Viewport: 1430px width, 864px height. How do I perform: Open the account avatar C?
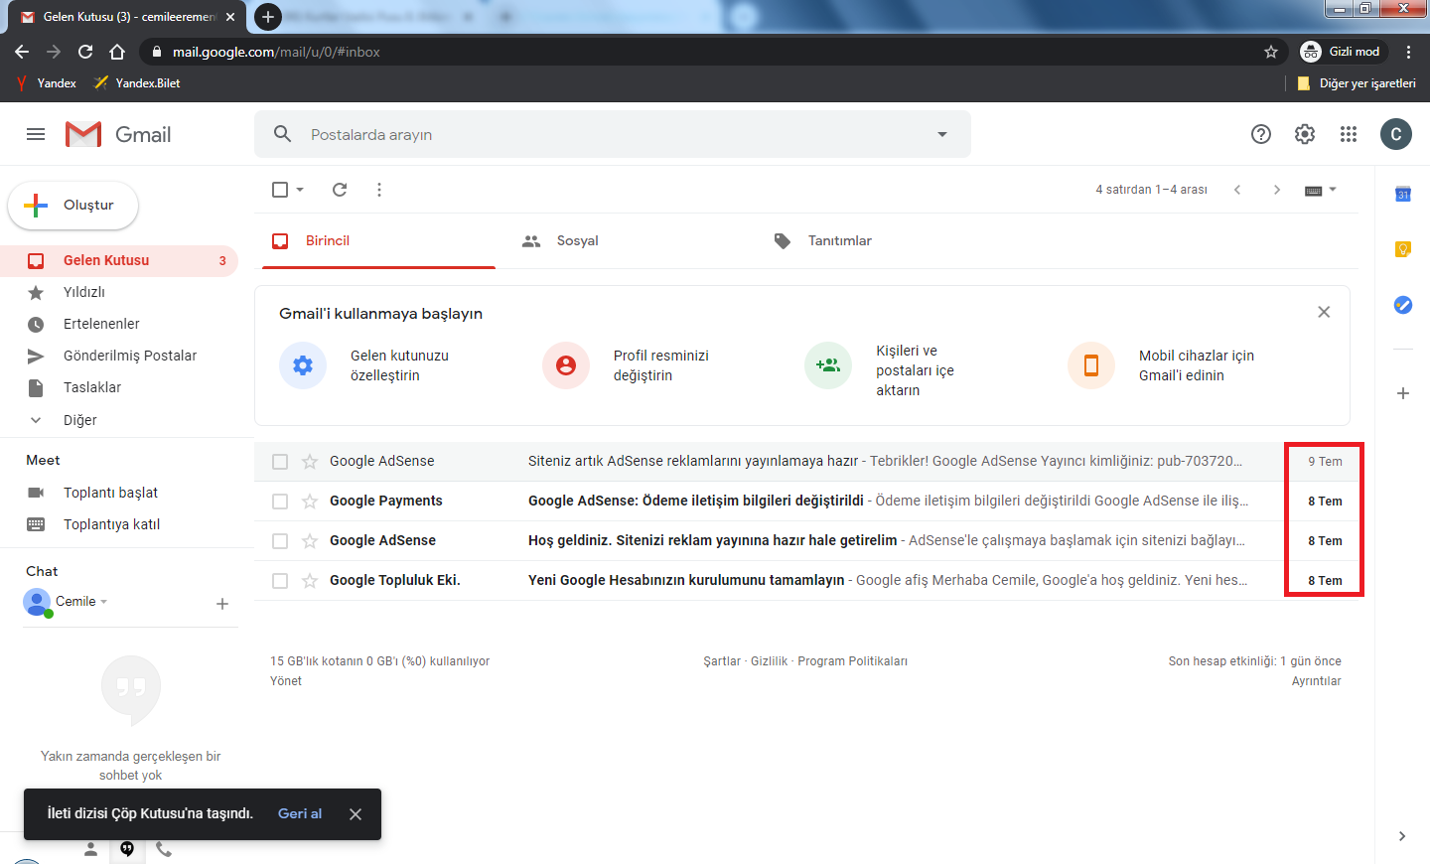click(1396, 134)
